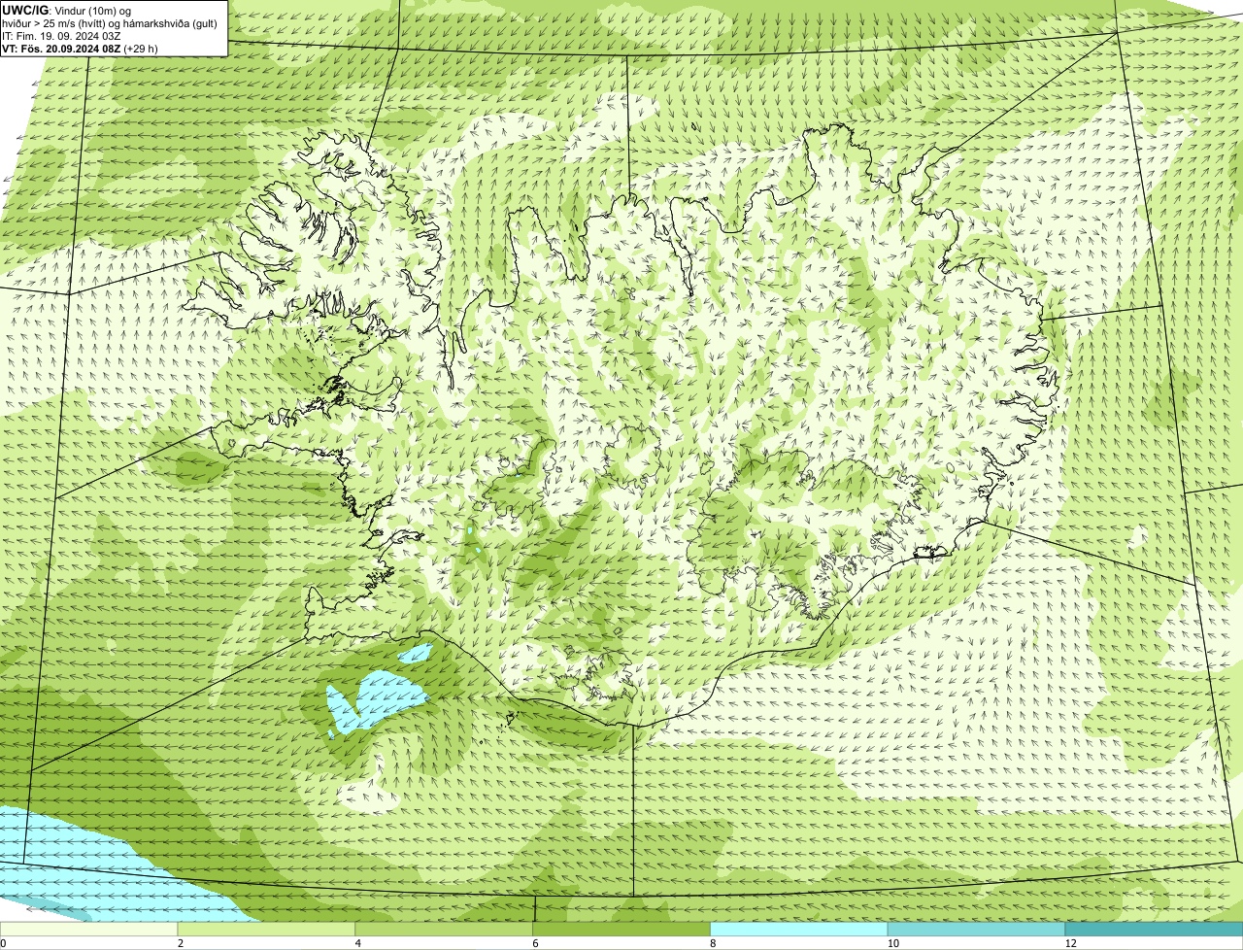
Task: Click the title line 'UWC/IG: Vindur (10m) og'
Action: [67, 11]
